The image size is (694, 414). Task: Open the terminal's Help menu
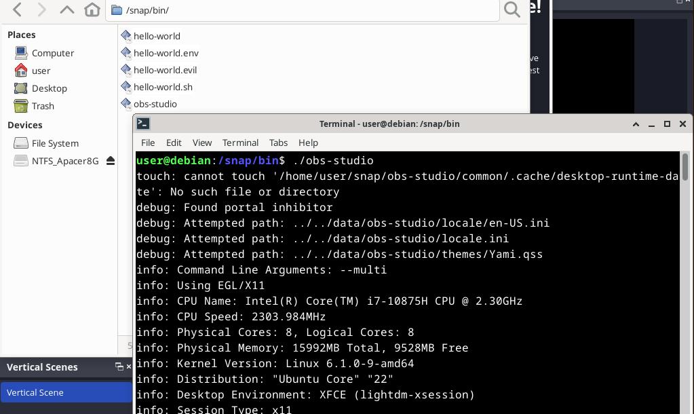point(308,143)
